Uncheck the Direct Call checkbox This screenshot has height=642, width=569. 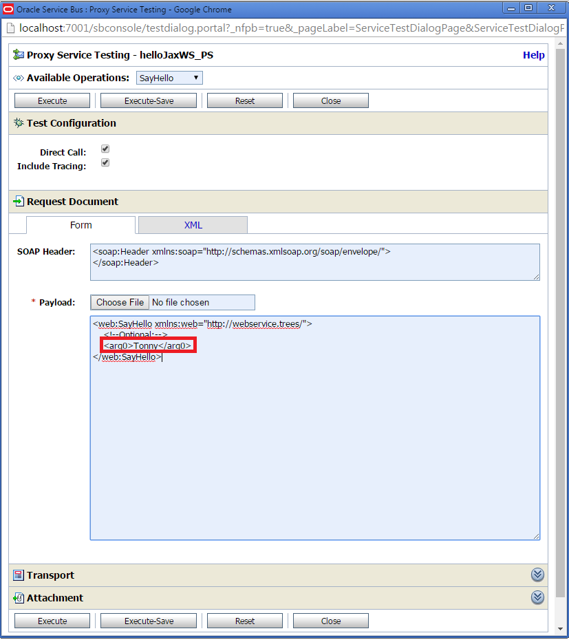tap(105, 149)
